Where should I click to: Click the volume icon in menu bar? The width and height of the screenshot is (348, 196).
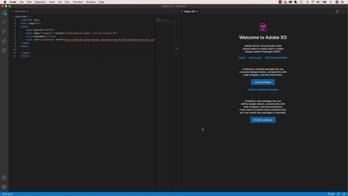[318, 2]
